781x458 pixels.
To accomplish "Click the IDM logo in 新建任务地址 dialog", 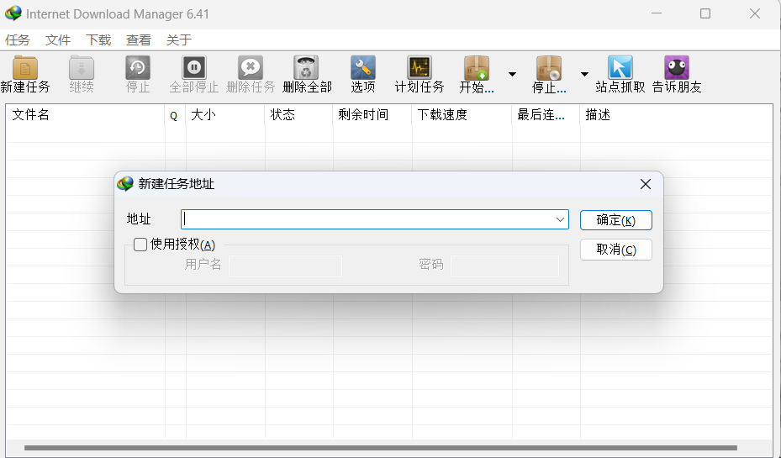I will [x=125, y=184].
